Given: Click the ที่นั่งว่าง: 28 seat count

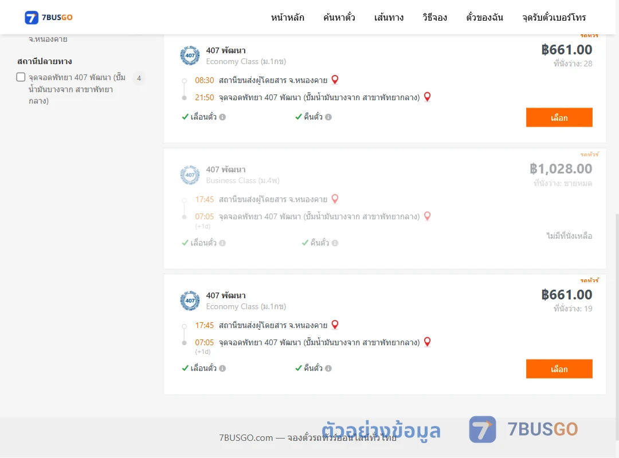Looking at the screenshot, I should [573, 64].
